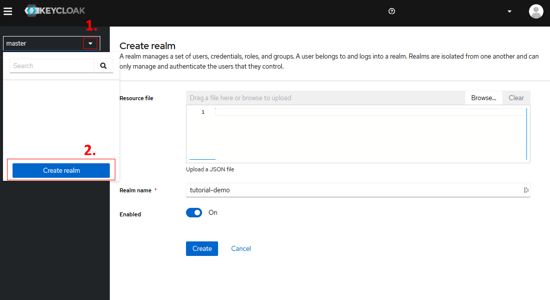Click the Realm name input field

point(358,190)
